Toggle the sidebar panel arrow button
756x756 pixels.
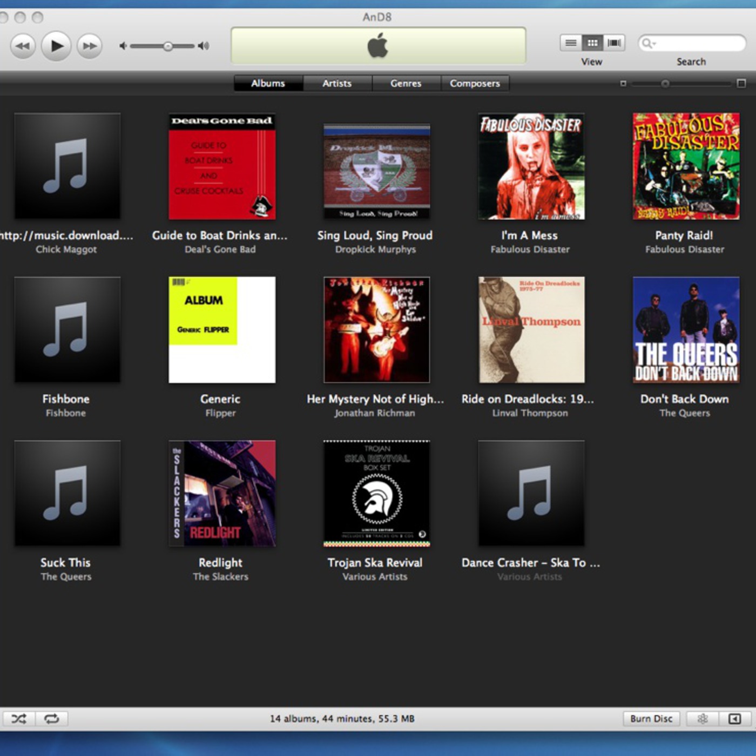pyautogui.click(x=734, y=719)
